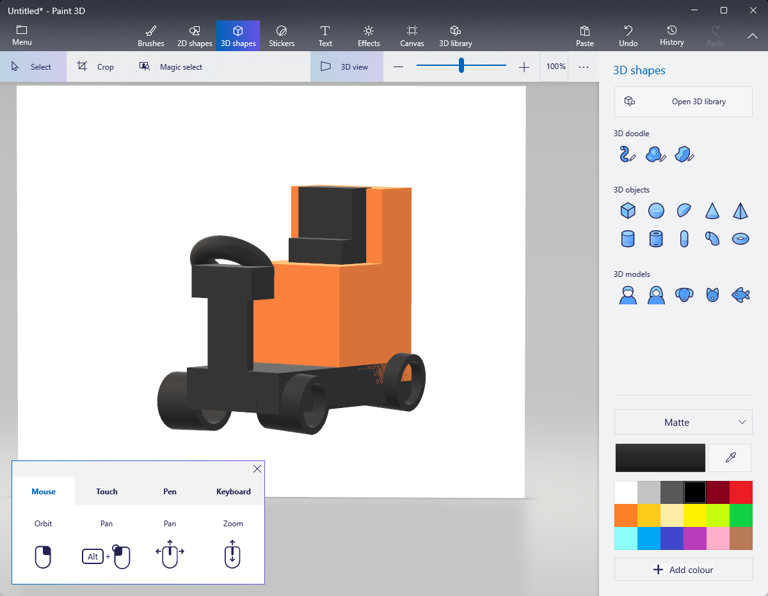This screenshot has width=768, height=596.
Task: Select the doughnut 3D object
Action: coord(740,239)
